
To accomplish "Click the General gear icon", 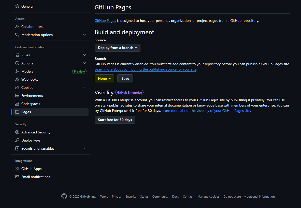I will click(x=17, y=6).
